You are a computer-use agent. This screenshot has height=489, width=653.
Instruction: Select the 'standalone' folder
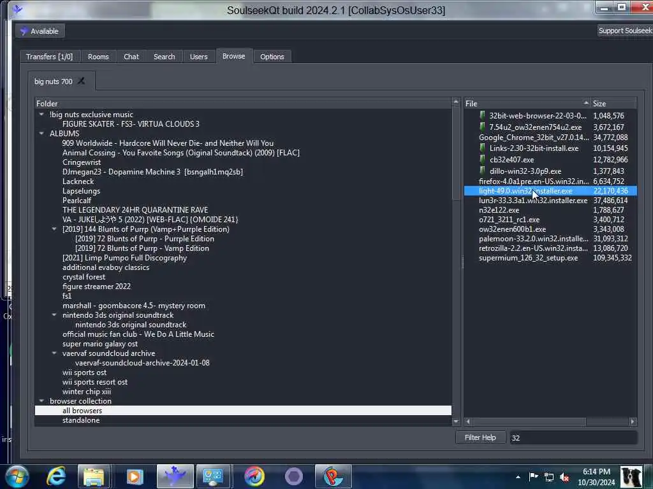[x=81, y=420]
